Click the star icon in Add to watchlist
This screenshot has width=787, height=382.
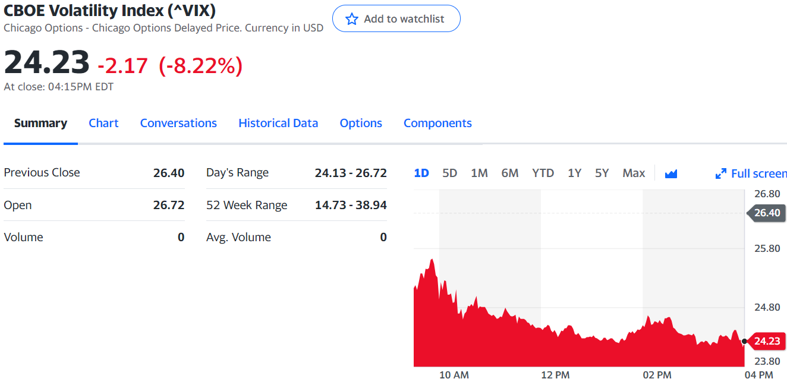click(x=352, y=19)
